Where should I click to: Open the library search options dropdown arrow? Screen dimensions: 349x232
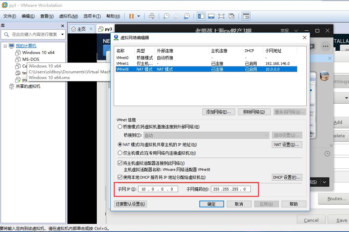pyautogui.click(x=63, y=34)
